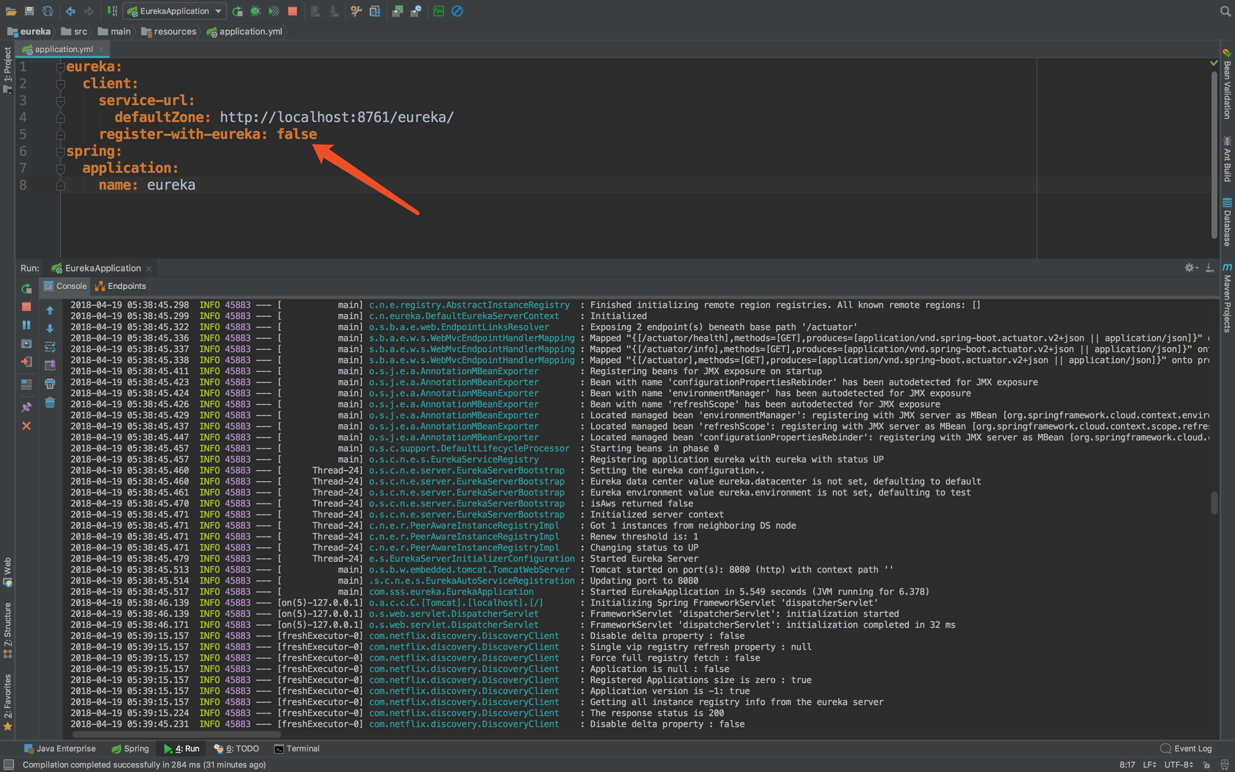Screen dimensions: 1235x772
Task: Stop the running application from top toolbar
Action: click(293, 11)
